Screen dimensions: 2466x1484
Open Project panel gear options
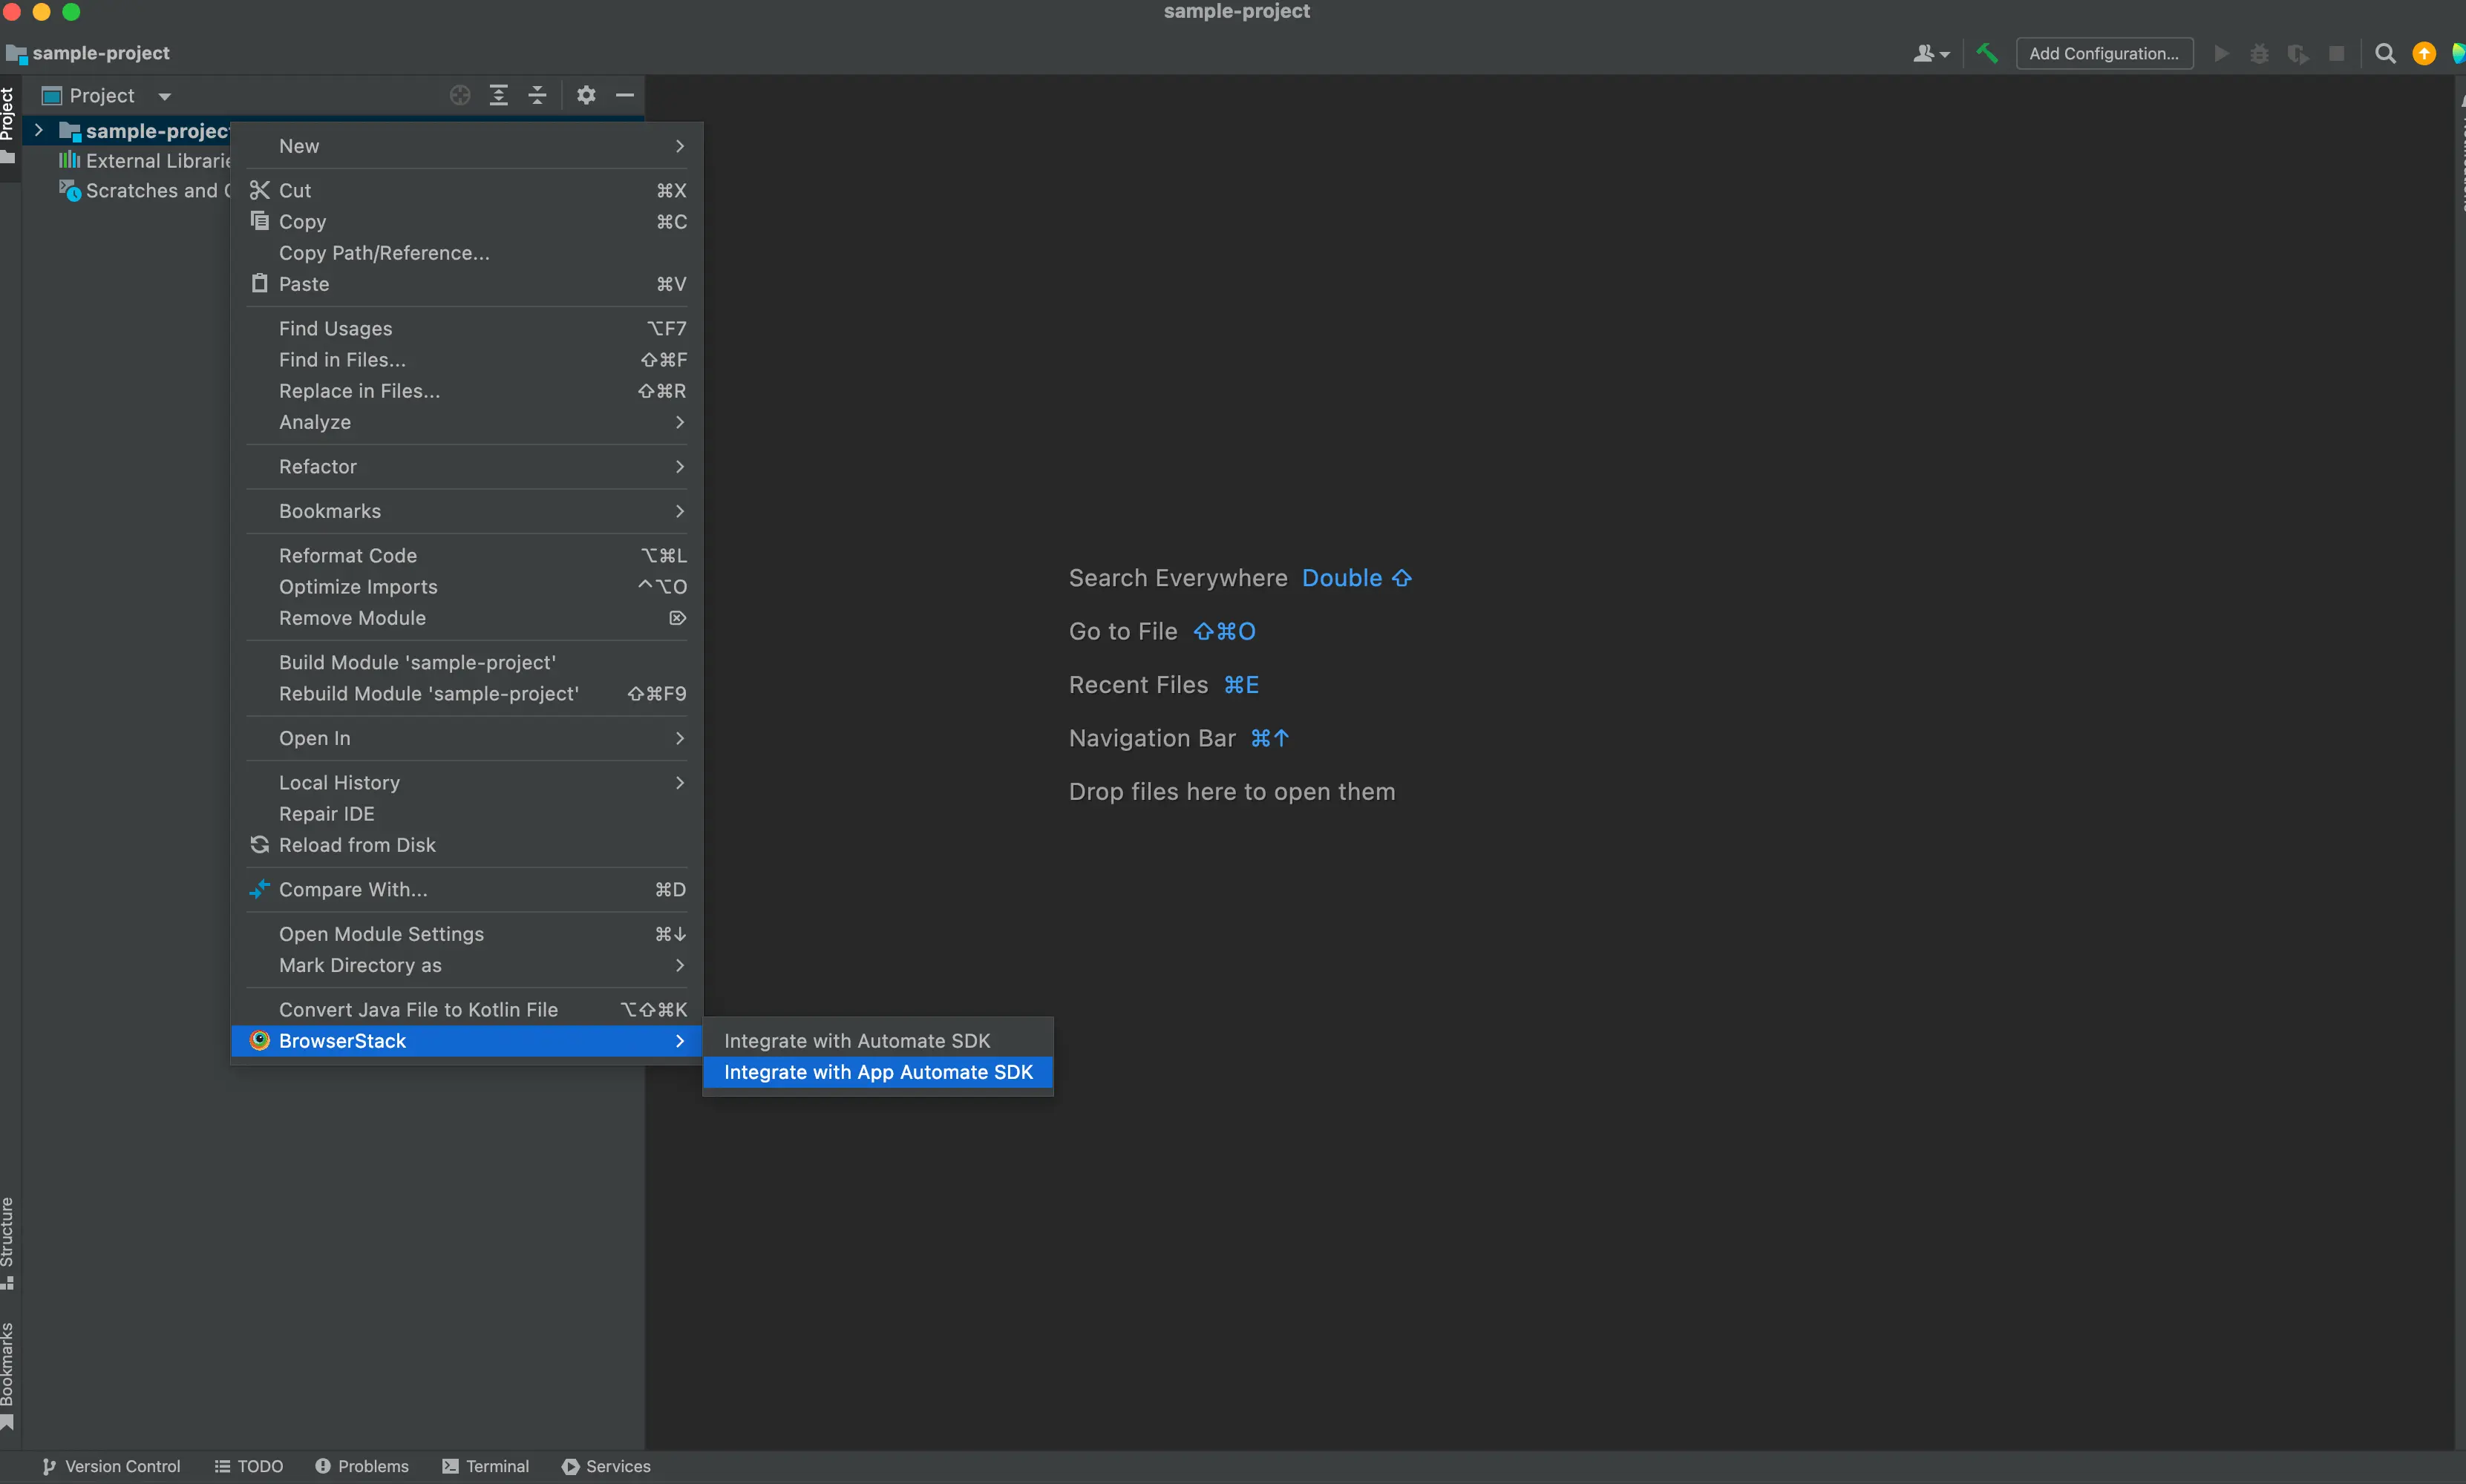tap(586, 95)
